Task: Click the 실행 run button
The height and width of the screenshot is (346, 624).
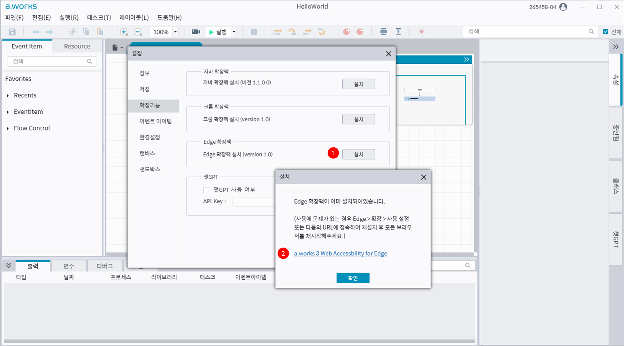Action: coord(218,32)
